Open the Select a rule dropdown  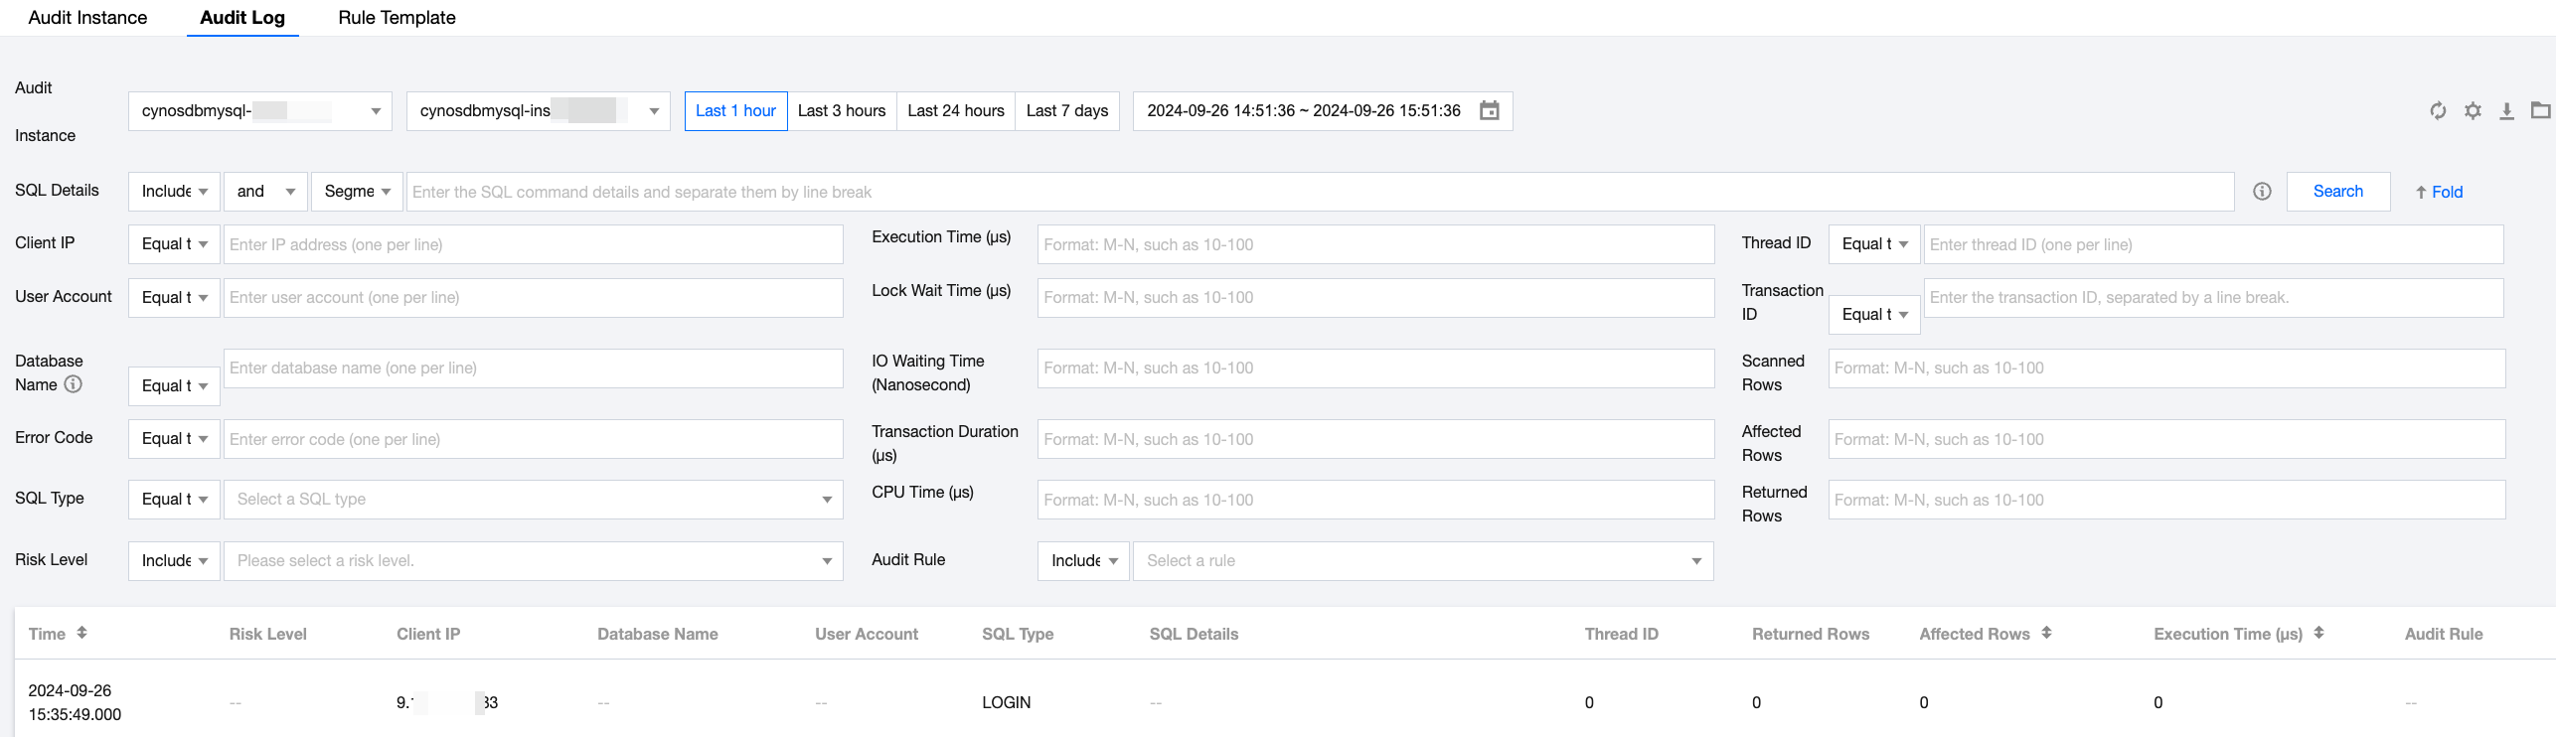[x=1422, y=561]
